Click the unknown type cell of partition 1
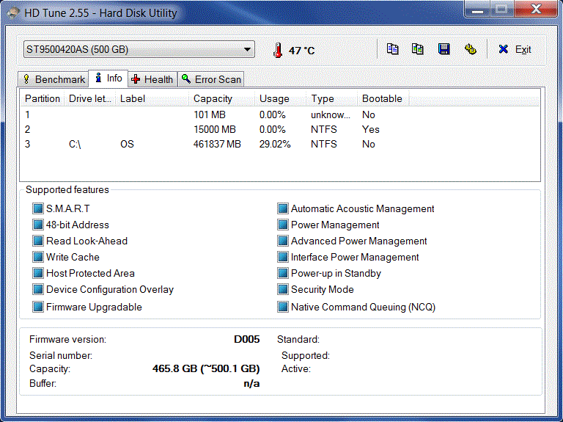This screenshot has width=563, height=422. (331, 114)
